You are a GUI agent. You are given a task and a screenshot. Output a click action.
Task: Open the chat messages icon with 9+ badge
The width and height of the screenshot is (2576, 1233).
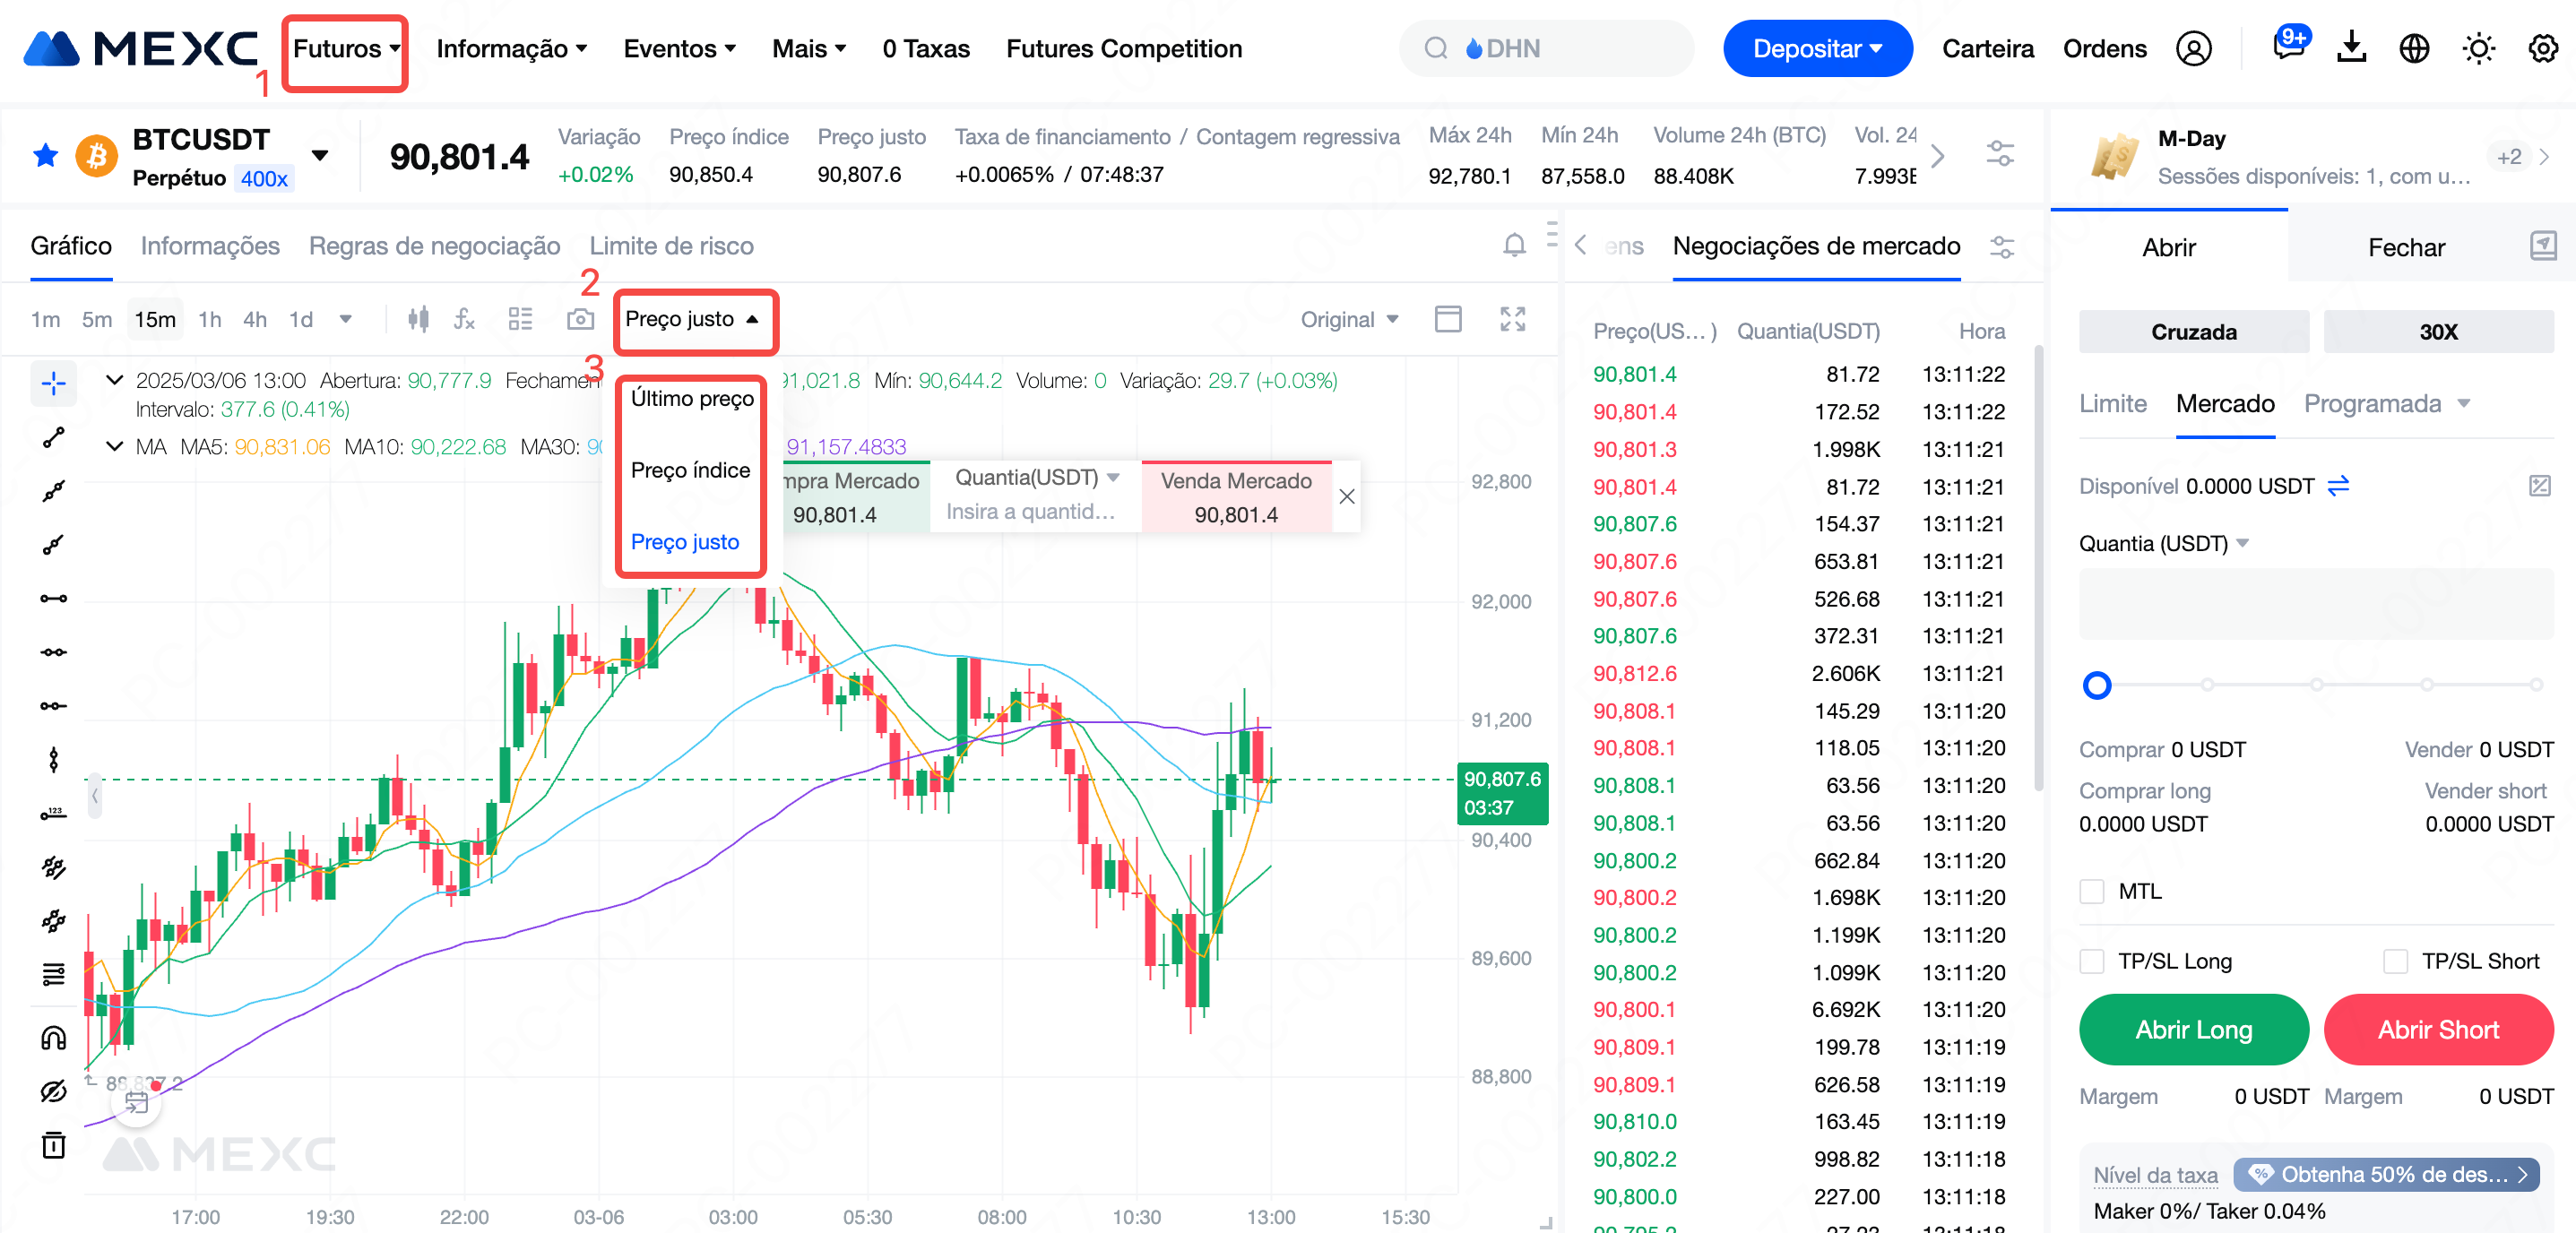coord(2289,46)
